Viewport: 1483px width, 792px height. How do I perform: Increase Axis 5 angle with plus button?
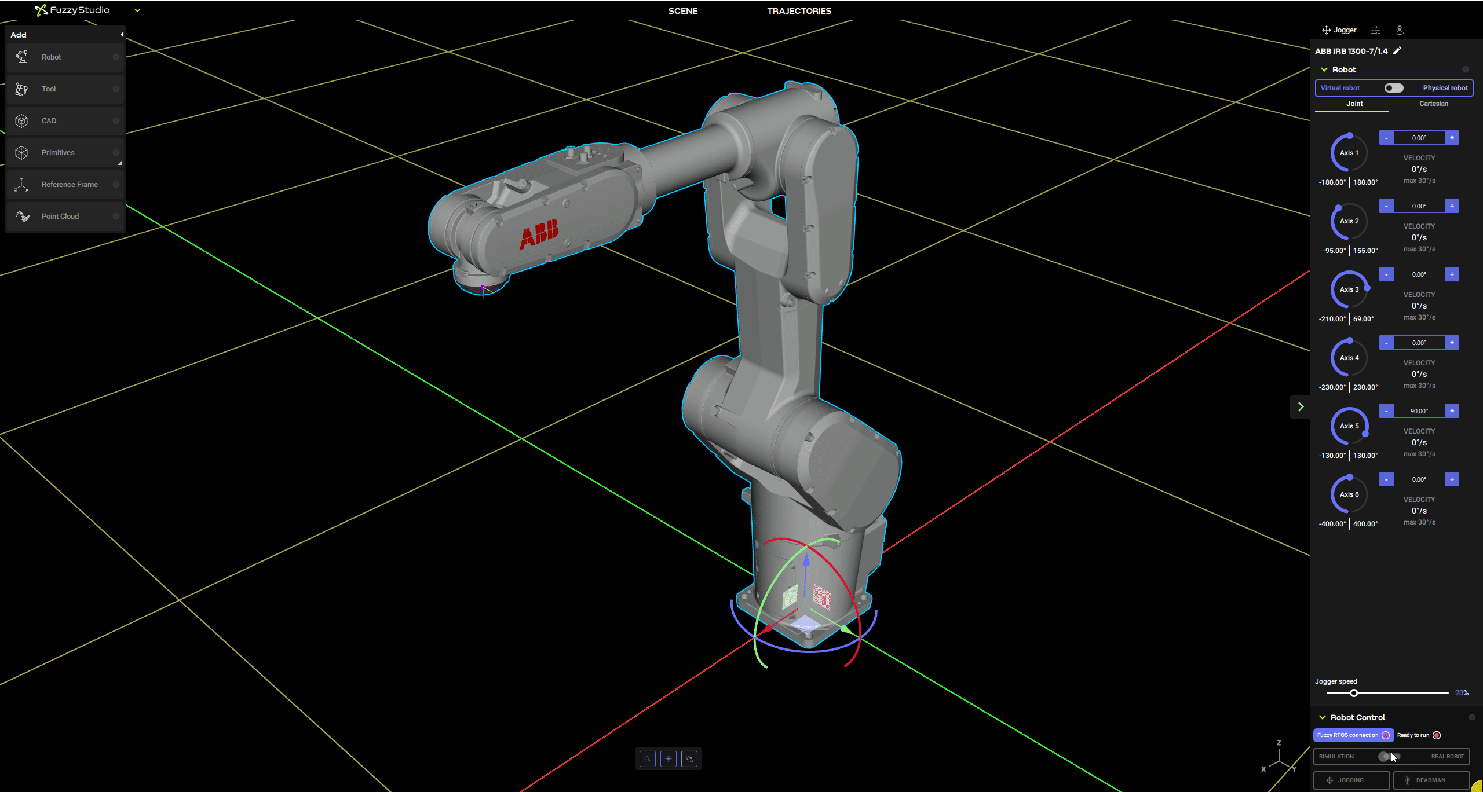click(1452, 411)
